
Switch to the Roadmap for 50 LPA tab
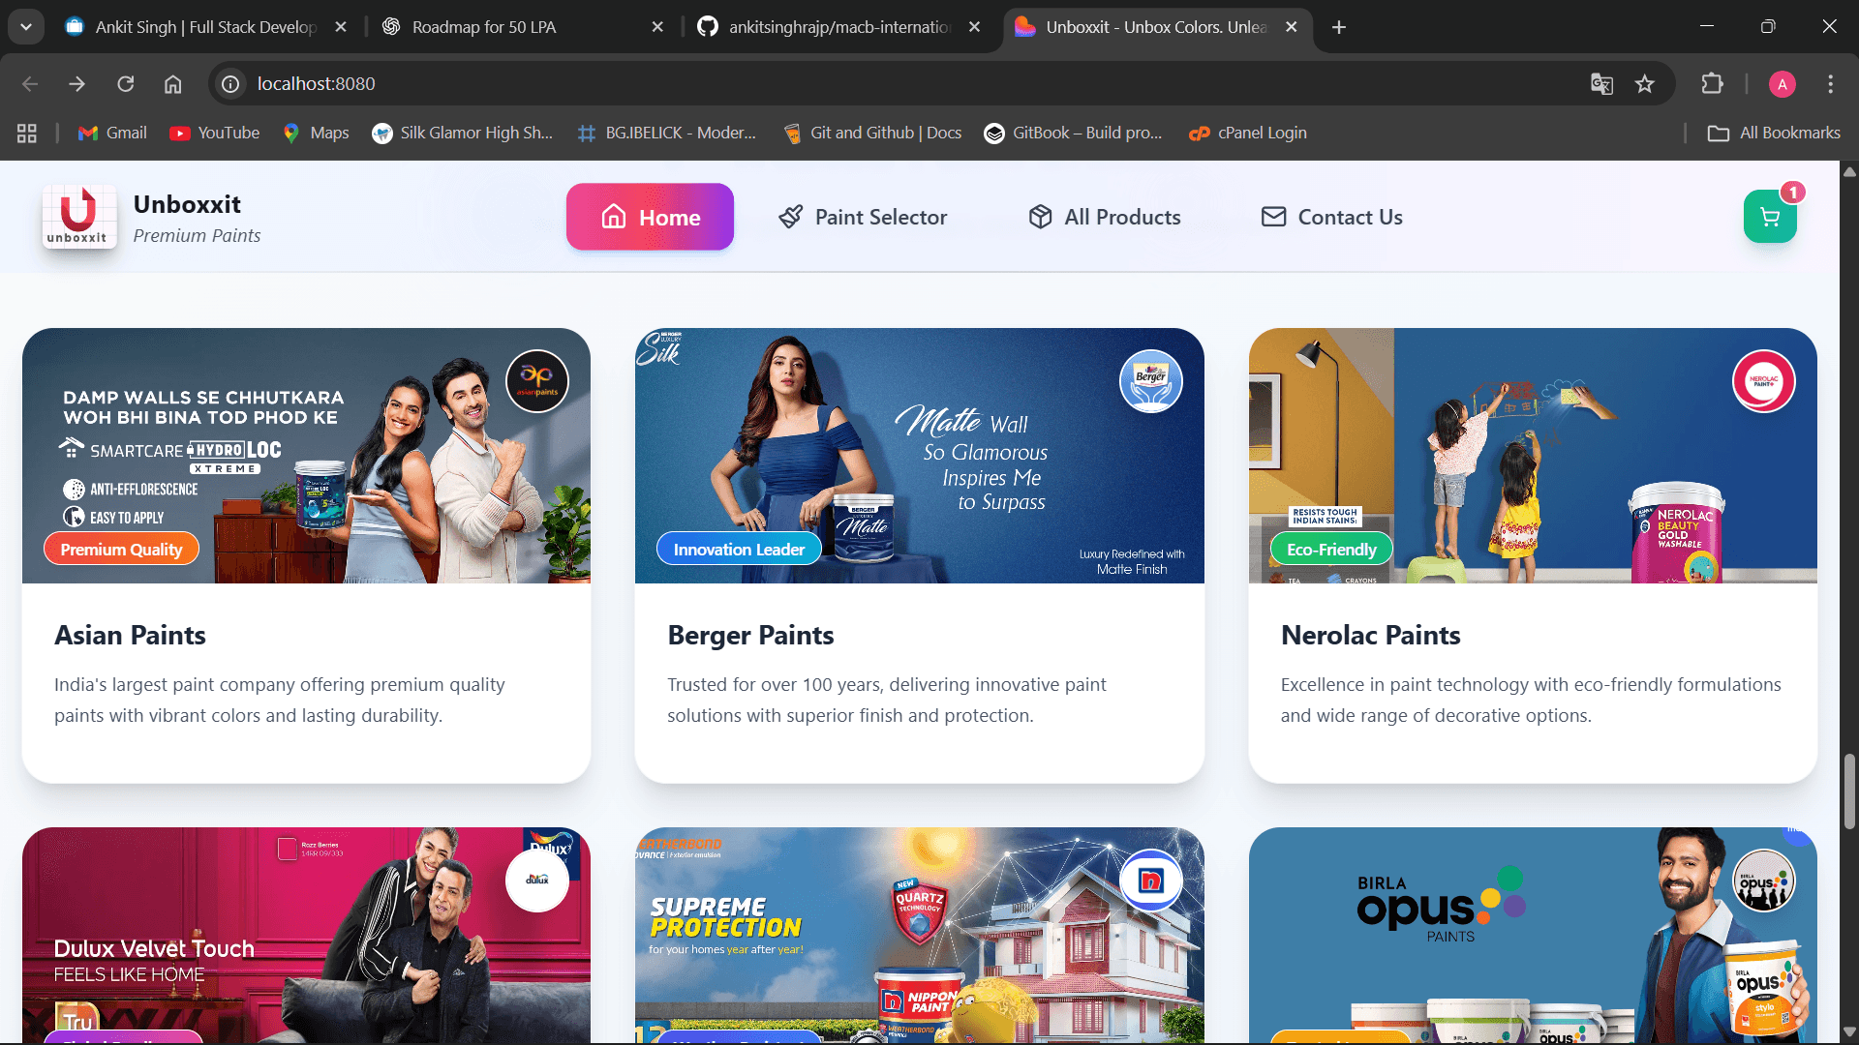pos(484,27)
